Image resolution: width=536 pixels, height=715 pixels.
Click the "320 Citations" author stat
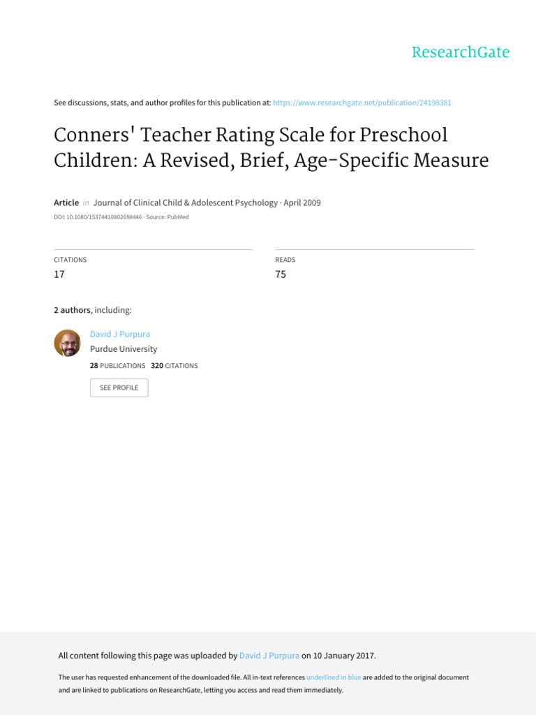(x=174, y=366)
